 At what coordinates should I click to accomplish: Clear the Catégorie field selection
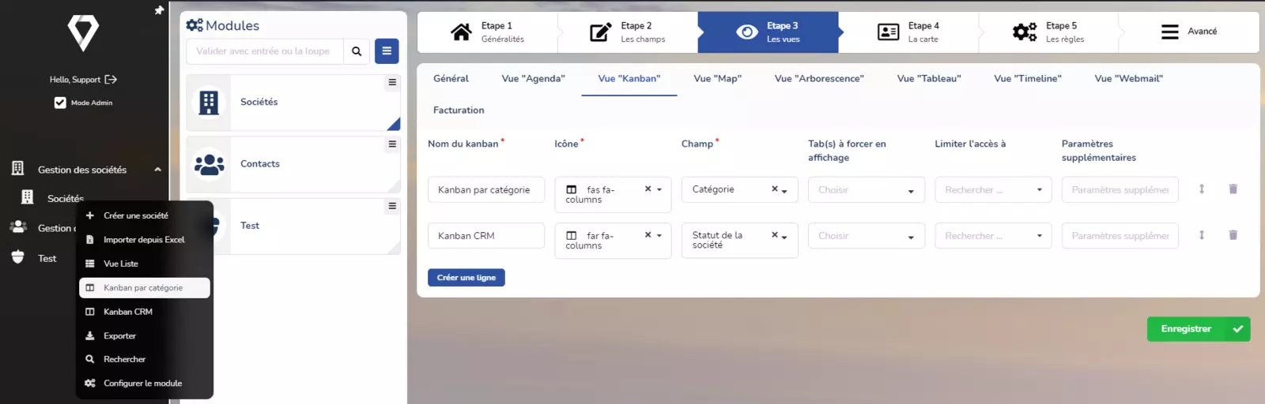point(774,189)
